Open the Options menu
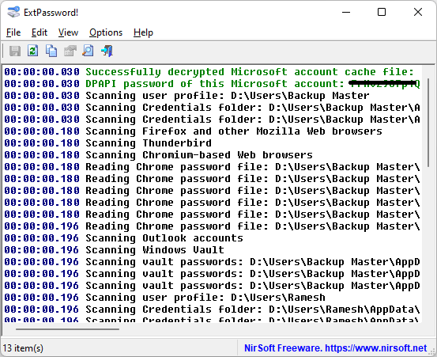The height and width of the screenshot is (357, 437). point(106,32)
